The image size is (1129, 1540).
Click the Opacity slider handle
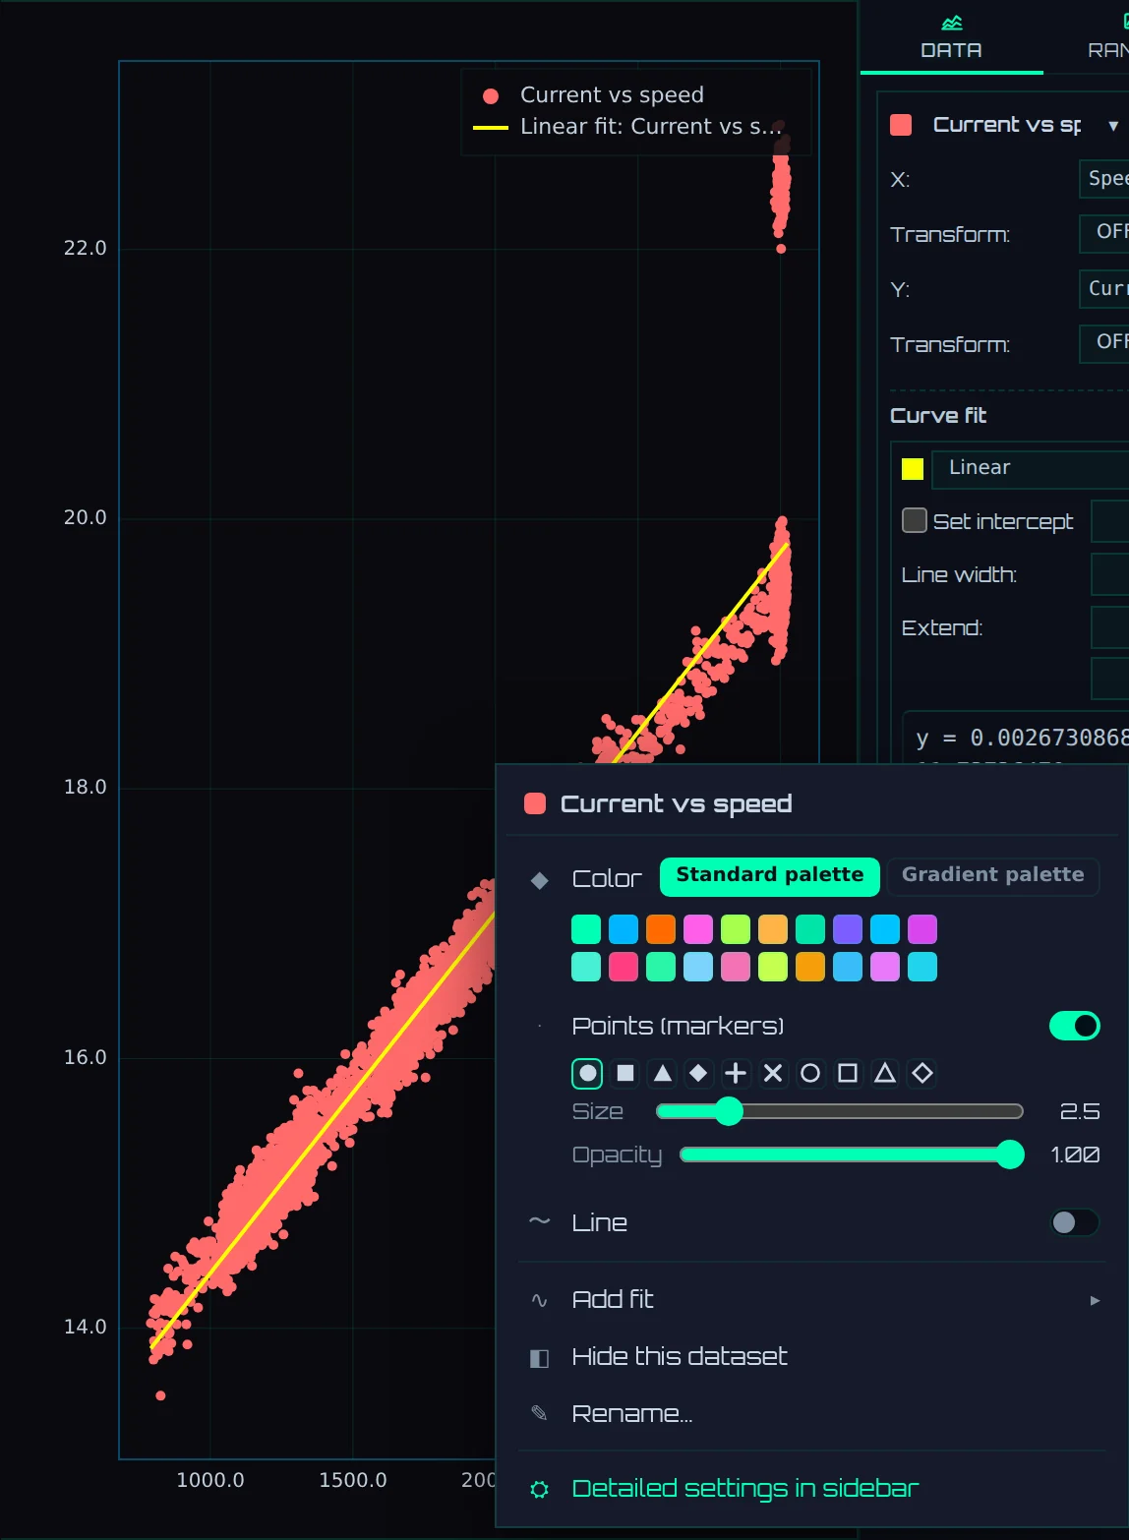click(1010, 1155)
